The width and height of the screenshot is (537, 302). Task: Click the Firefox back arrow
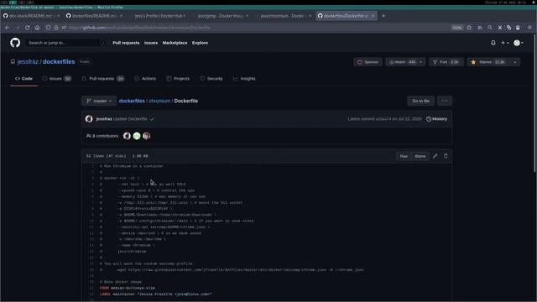(8, 28)
